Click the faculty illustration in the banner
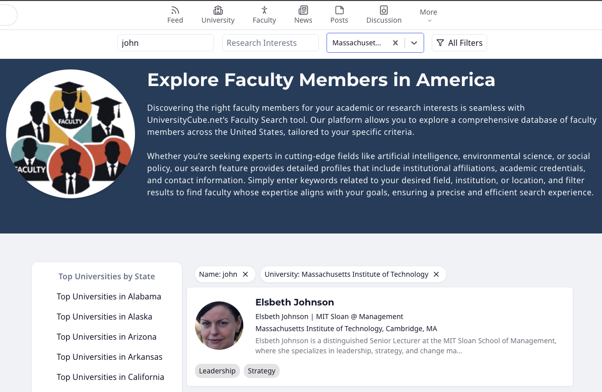 tap(71, 134)
